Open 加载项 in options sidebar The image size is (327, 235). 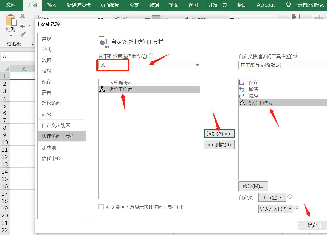[61, 148]
